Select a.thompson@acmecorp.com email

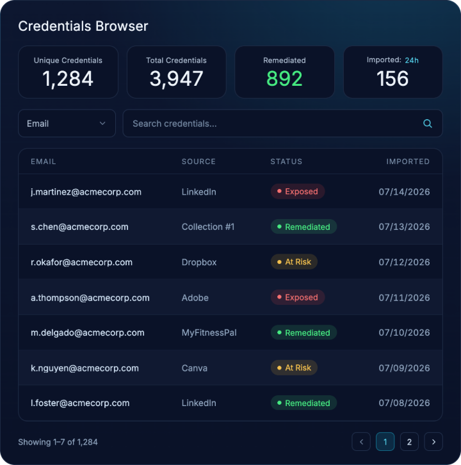coord(90,297)
